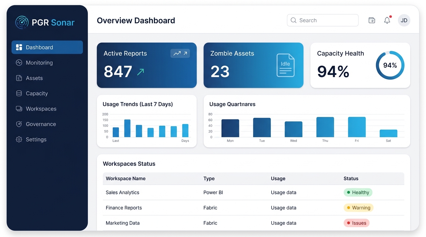Select the Sales Analytics workspace row

[x=254, y=192]
